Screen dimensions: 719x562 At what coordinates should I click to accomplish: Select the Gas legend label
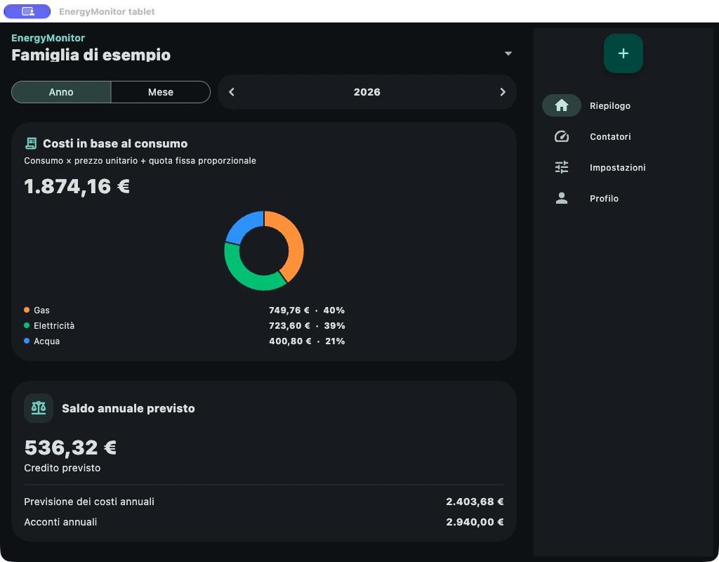point(41,311)
